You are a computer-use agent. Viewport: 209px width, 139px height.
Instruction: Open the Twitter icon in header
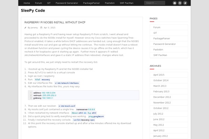coord(185,3)
